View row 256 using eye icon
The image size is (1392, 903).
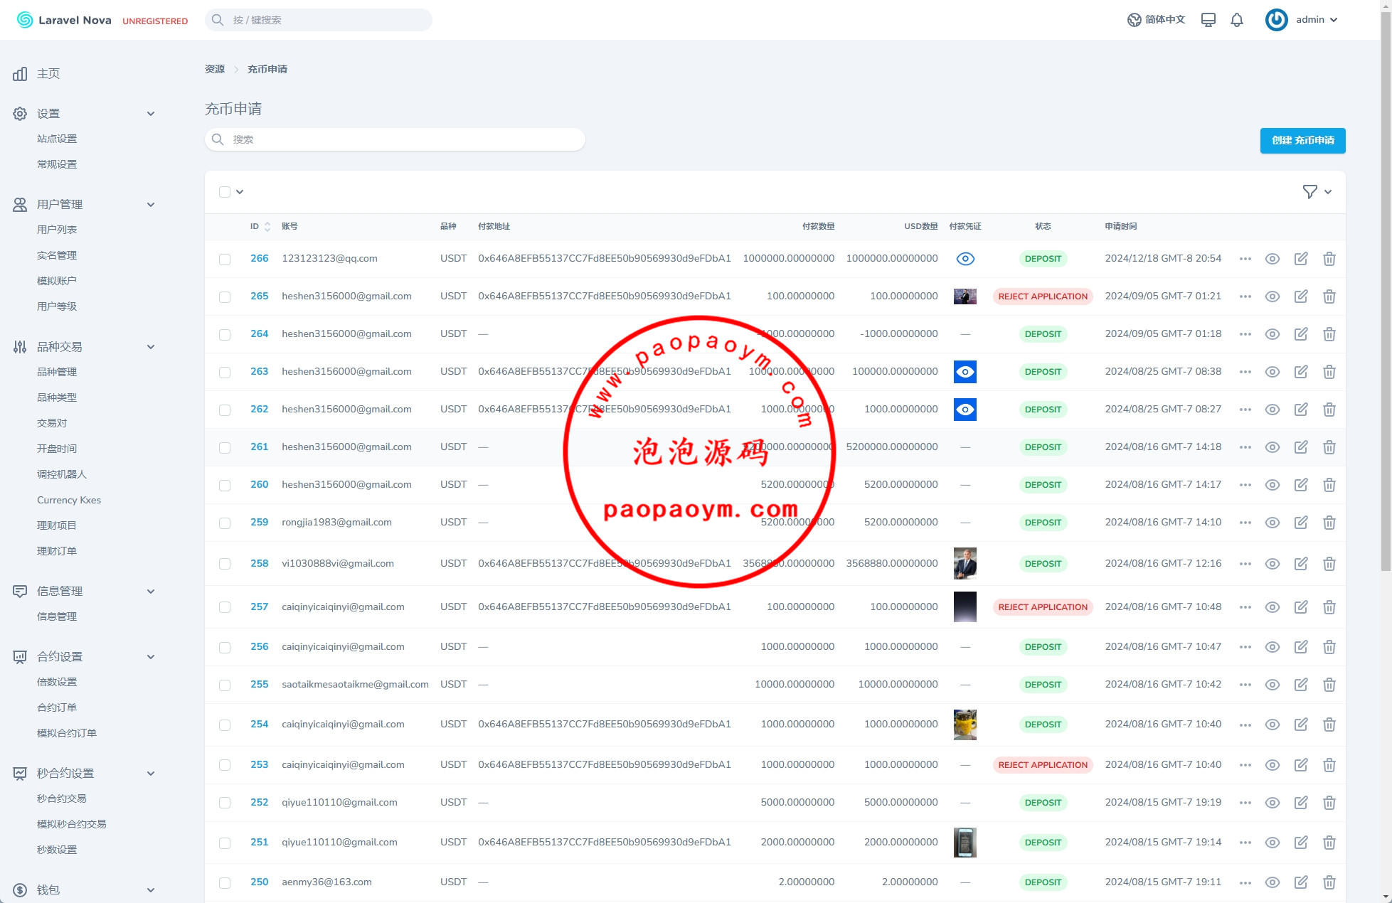click(x=1273, y=647)
